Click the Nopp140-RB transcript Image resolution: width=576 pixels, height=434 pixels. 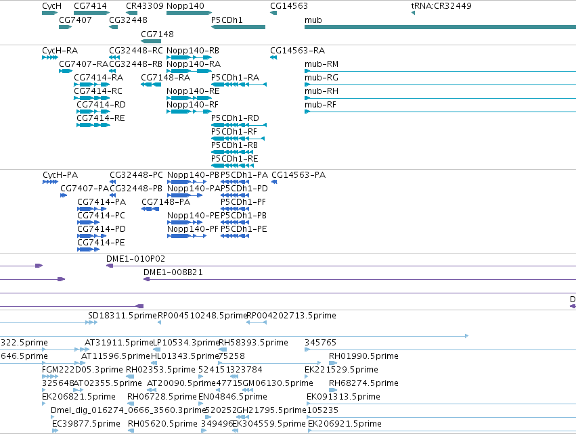tap(189, 57)
